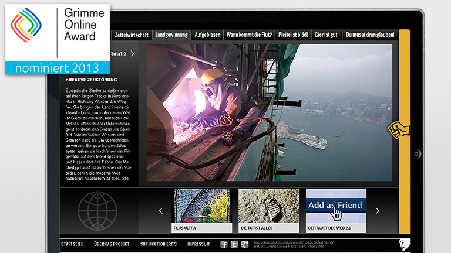
Task: Click the yellow fist icon on sidebar
Action: point(399,130)
